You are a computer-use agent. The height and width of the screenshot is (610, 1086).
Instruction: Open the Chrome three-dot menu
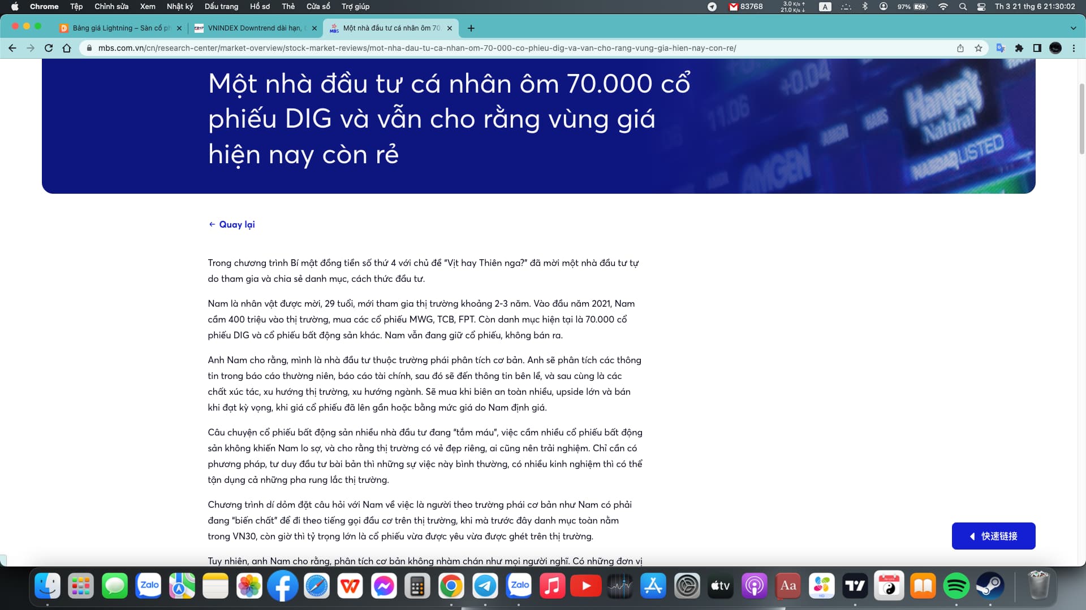click(x=1074, y=48)
